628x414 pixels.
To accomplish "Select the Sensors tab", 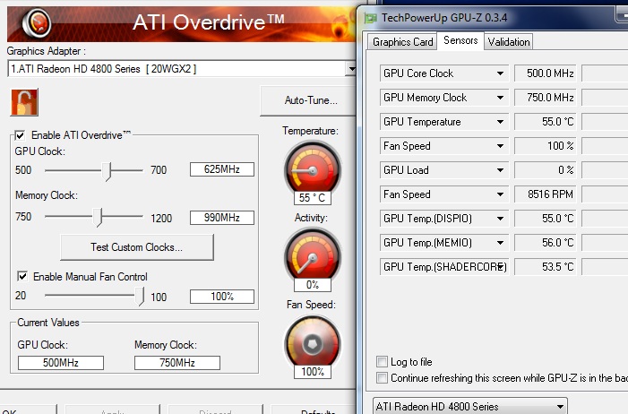I will point(460,40).
